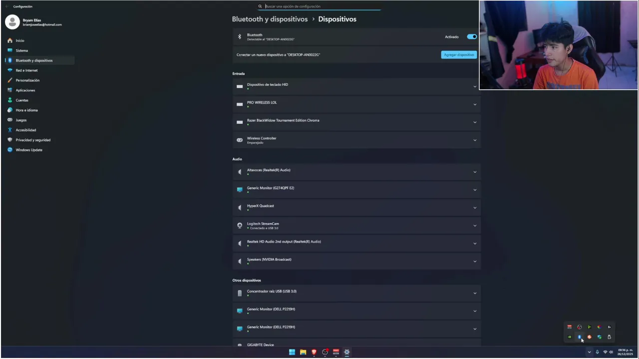639x359 pixels.
Task: Open the NVIDIA tray icon
Action: pos(570,337)
